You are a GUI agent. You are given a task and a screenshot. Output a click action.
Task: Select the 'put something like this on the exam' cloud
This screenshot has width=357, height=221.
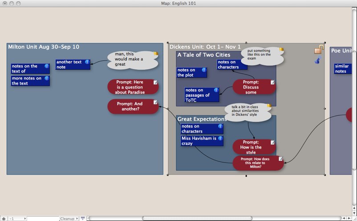coord(262,56)
